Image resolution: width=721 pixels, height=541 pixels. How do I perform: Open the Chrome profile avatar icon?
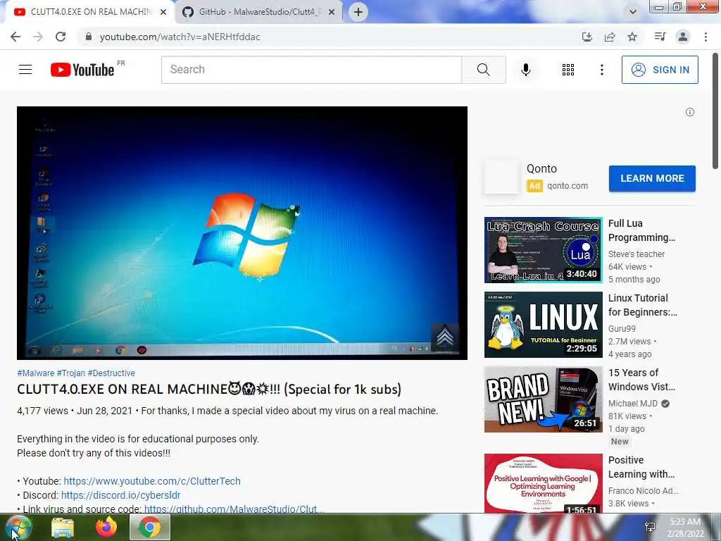[x=683, y=37]
